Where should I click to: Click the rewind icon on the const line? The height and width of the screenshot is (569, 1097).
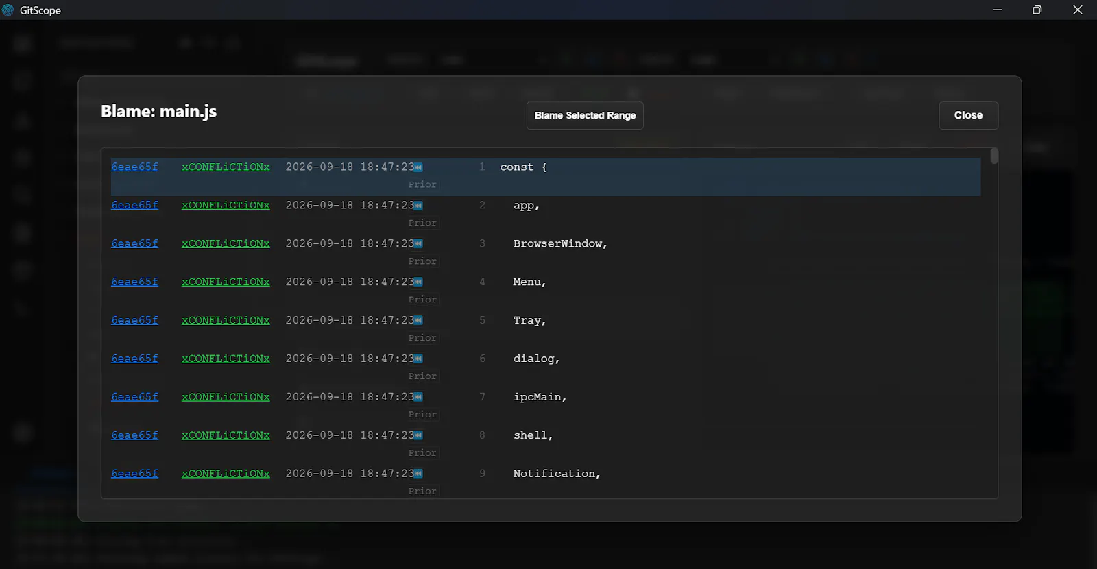pos(418,167)
